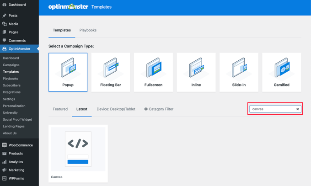Image resolution: width=311 pixels, height=186 pixels.
Task: Show Latest templates tab
Action: (82, 109)
